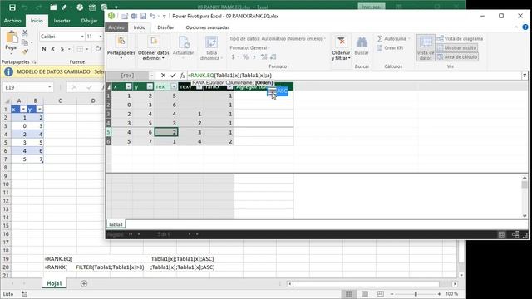
Task: Click the currency dollar format icon
Action: (233, 57)
